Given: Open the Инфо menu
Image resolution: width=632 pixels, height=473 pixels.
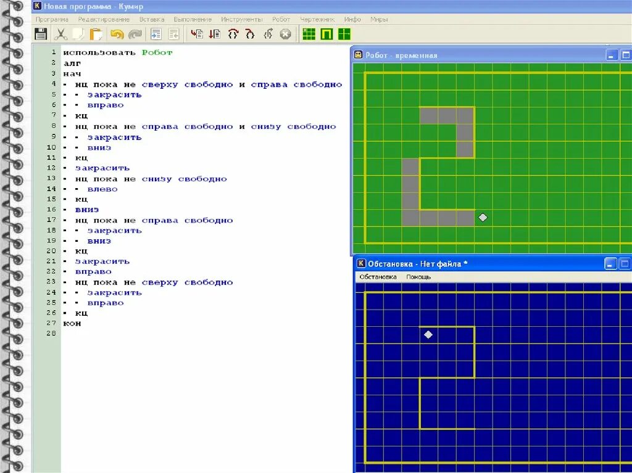Looking at the screenshot, I should (x=352, y=19).
